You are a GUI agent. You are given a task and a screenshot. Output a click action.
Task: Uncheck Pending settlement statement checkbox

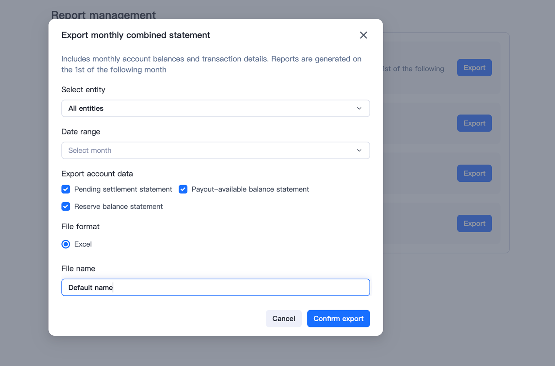click(66, 189)
